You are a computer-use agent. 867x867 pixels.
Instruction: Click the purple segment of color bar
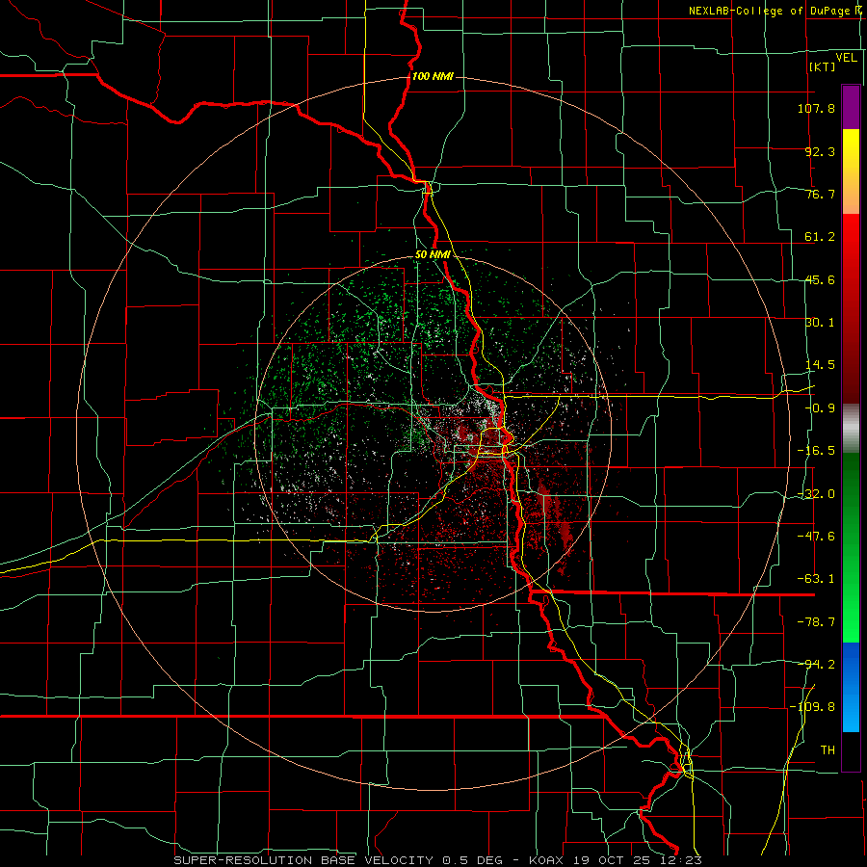851,107
